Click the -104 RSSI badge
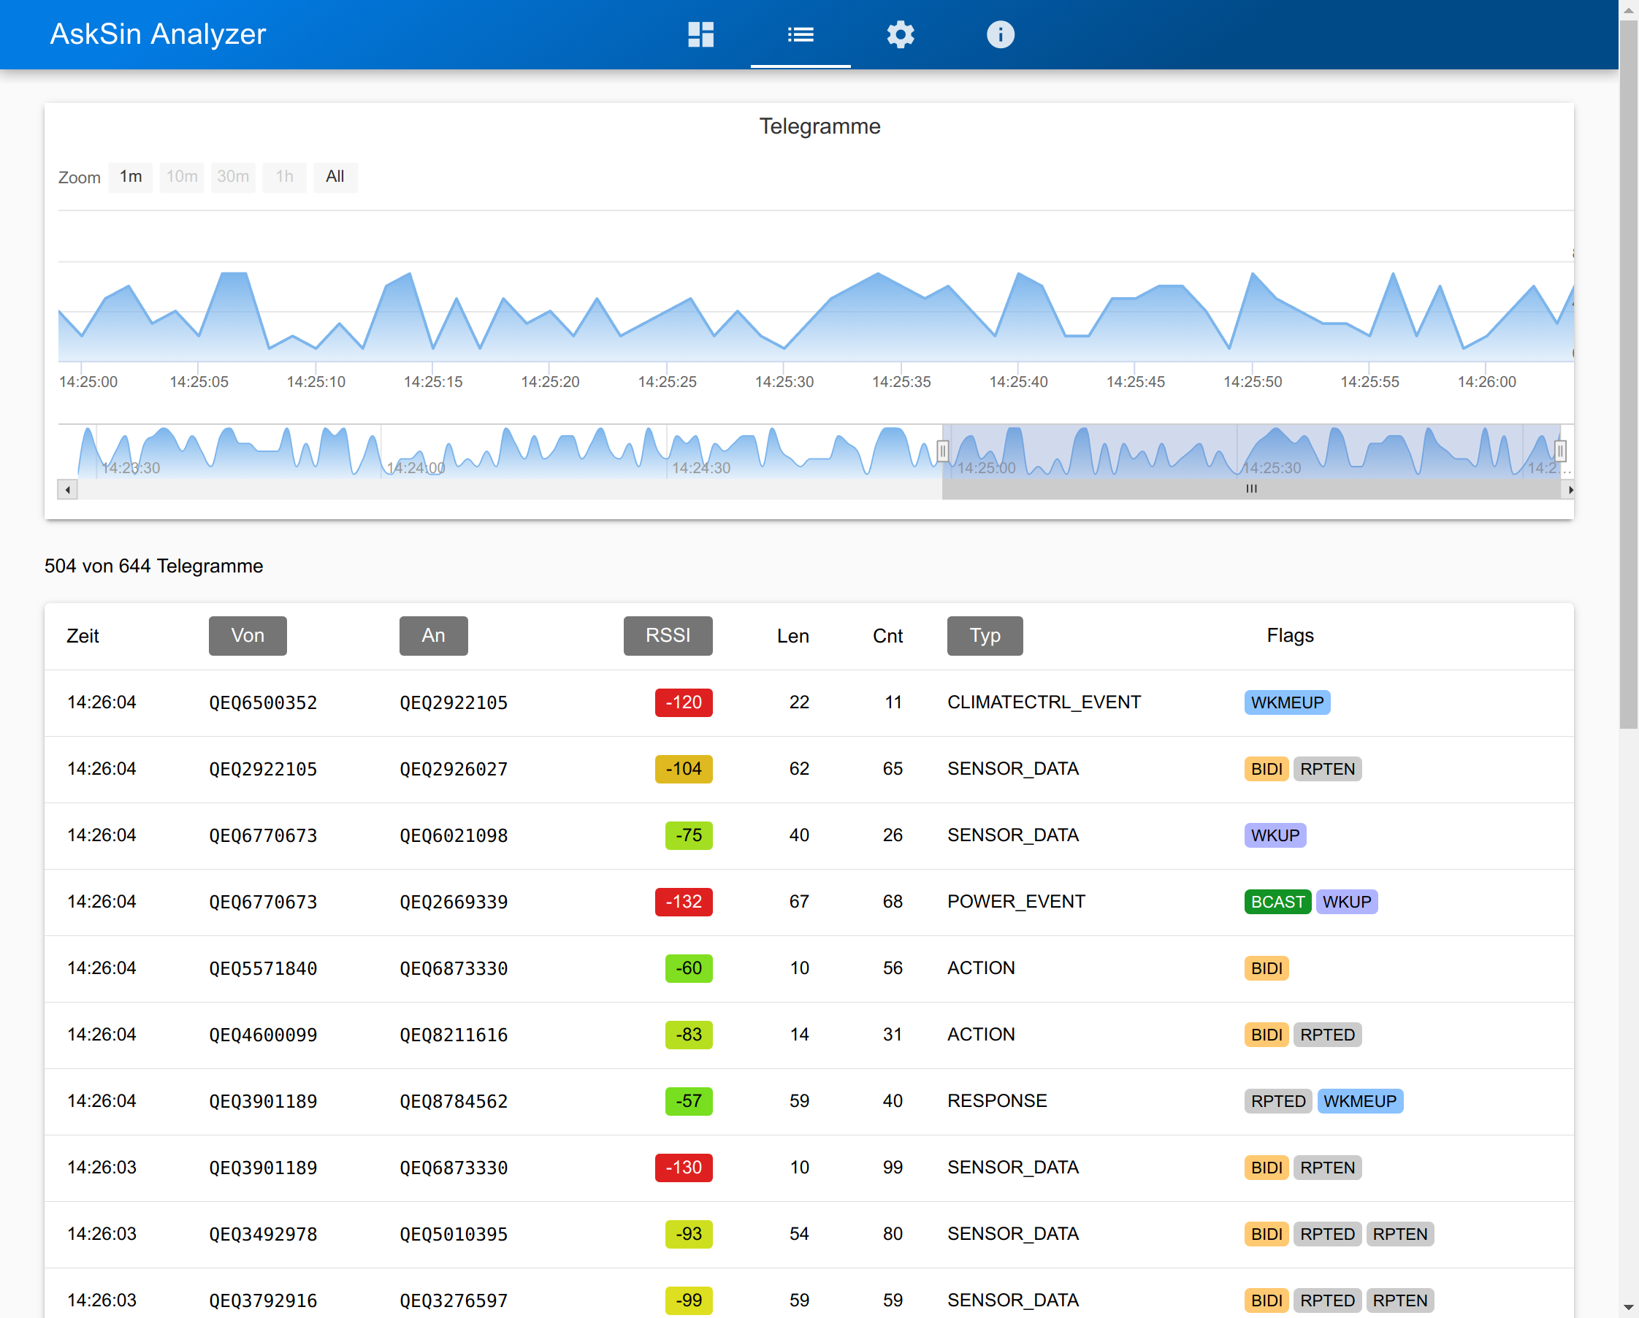1639x1318 pixels. (684, 768)
